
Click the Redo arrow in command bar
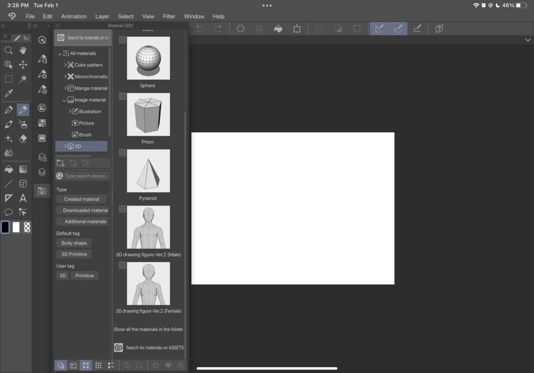pyautogui.click(x=218, y=29)
